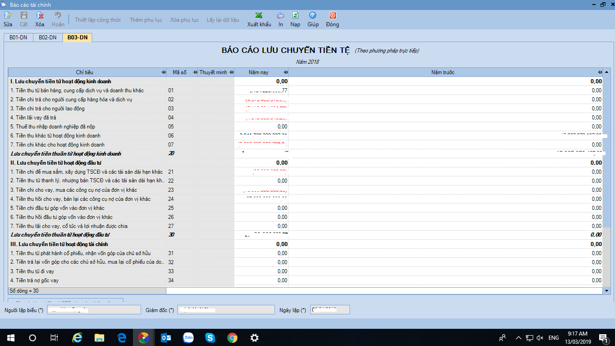This screenshot has height=346, width=615.
Task: Toggle pin on Năm nay column header
Action: (x=285, y=72)
